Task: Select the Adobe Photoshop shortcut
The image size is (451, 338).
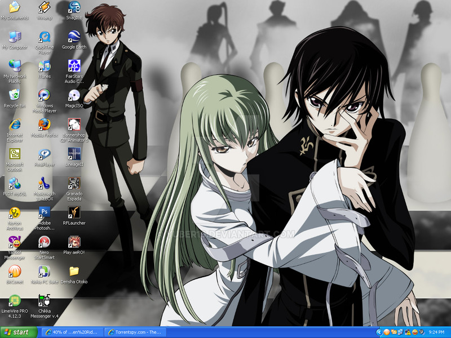Action: pos(45,219)
